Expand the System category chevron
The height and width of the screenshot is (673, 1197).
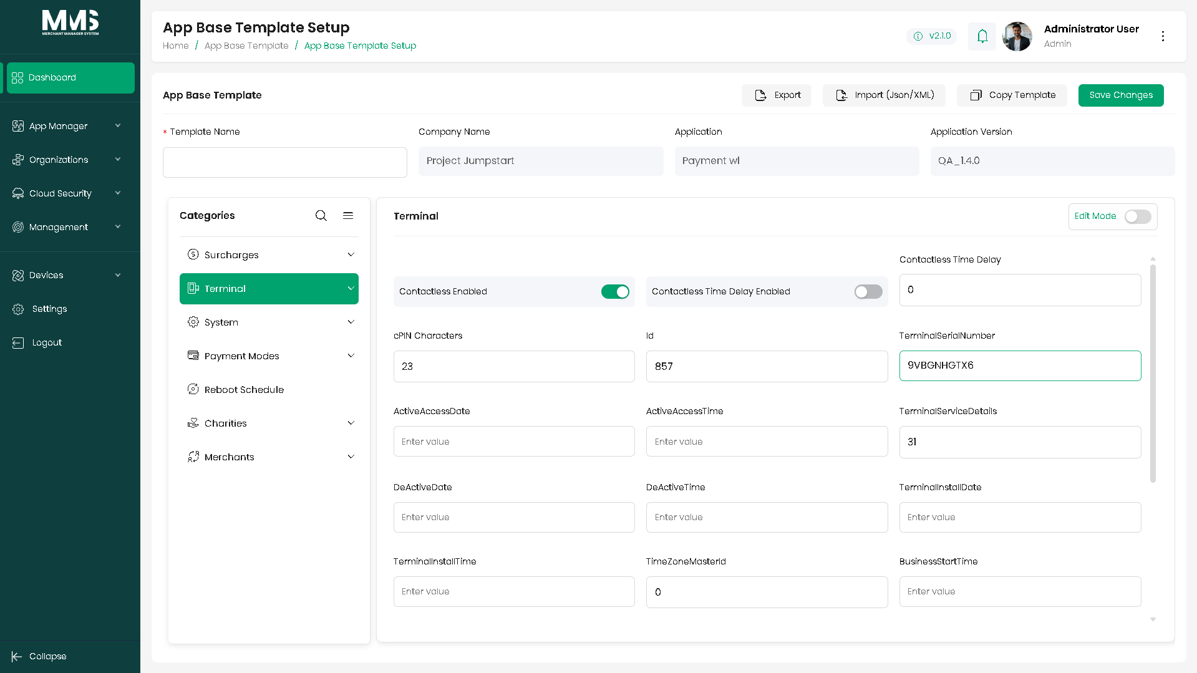tap(351, 322)
